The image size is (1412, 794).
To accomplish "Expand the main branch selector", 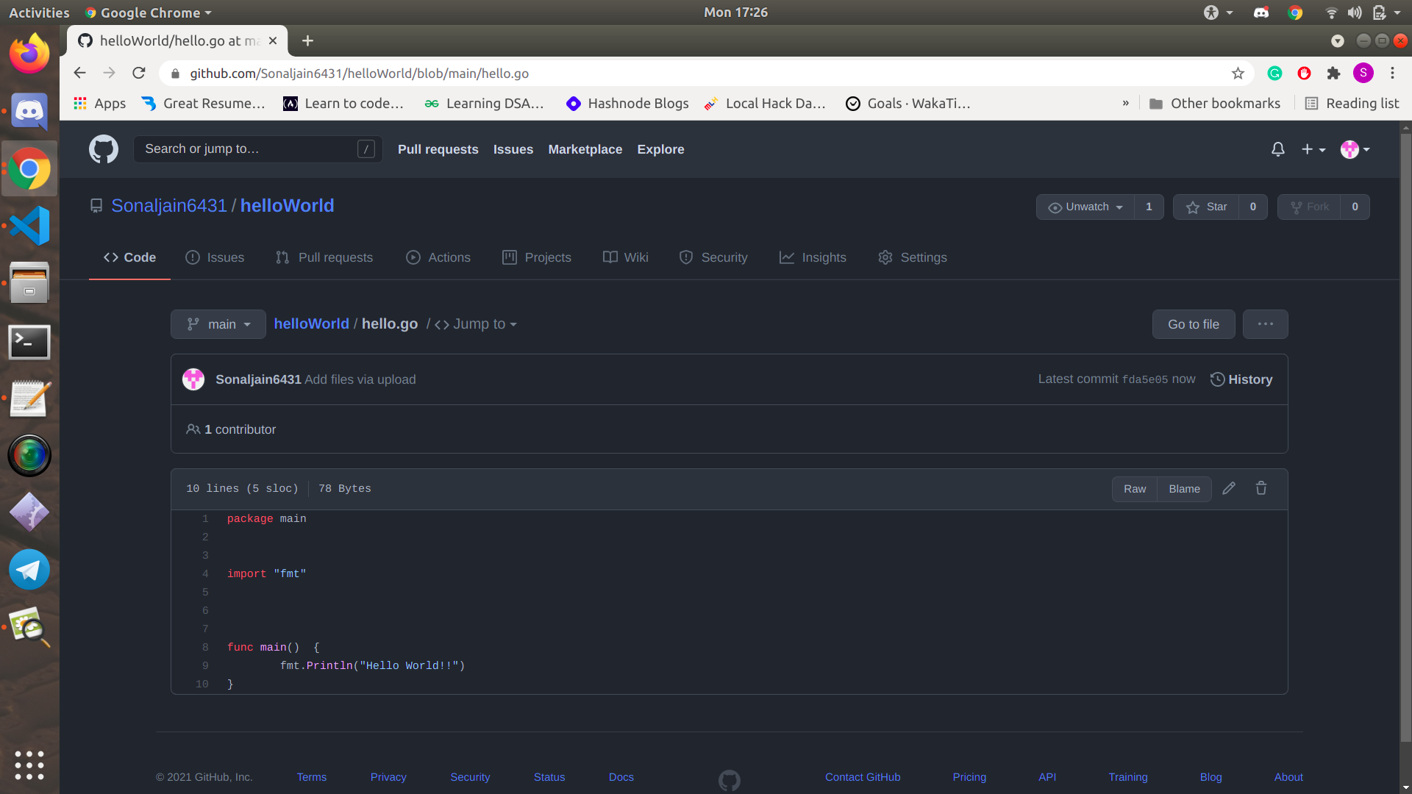I will click(x=218, y=324).
